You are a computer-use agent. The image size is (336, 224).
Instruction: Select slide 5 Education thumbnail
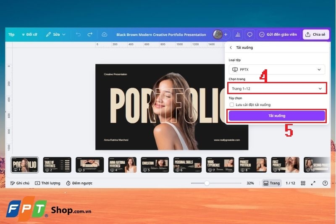(155, 165)
